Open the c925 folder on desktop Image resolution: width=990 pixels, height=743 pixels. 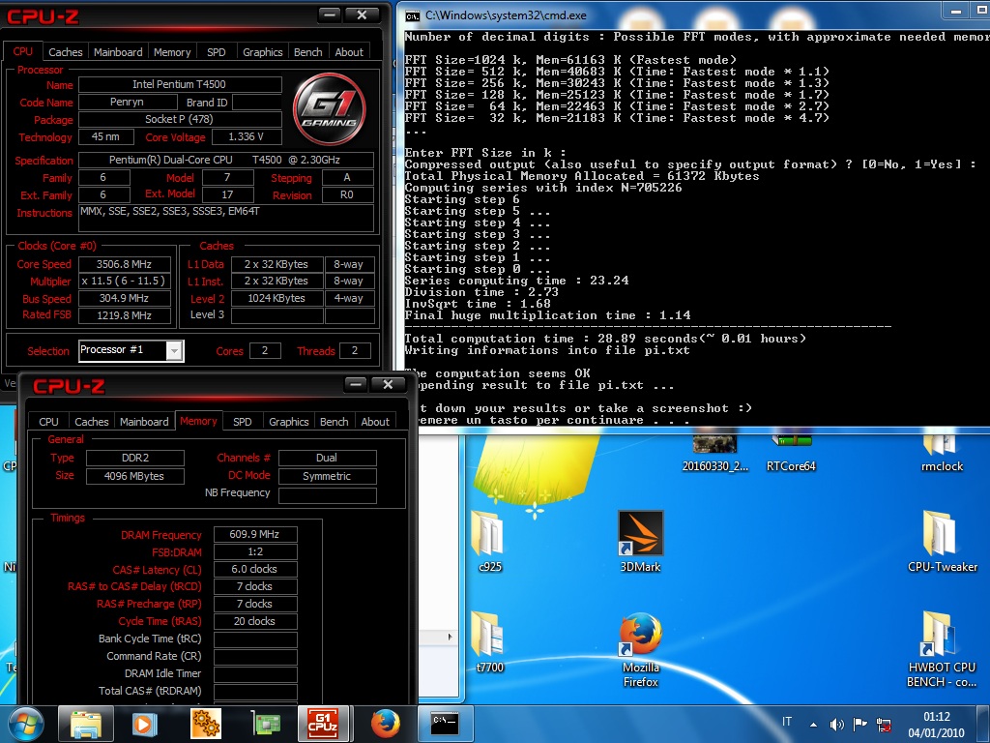488,542
